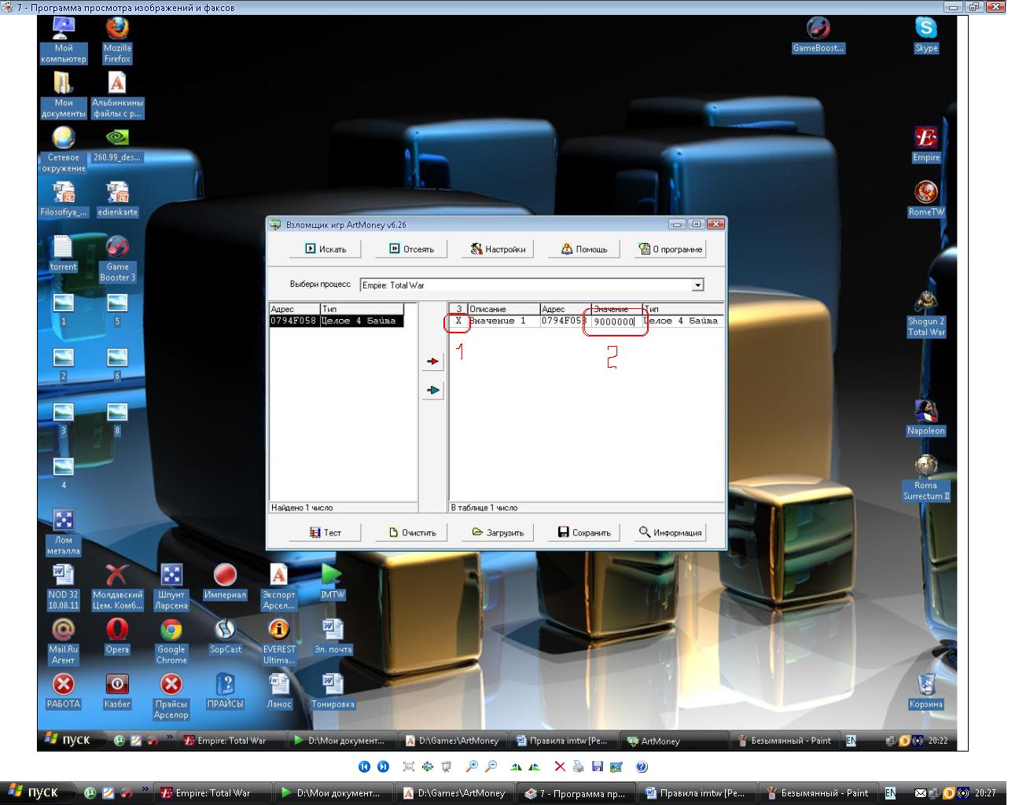Show image at actual size
This screenshot has height=805, width=1019.
(427, 766)
